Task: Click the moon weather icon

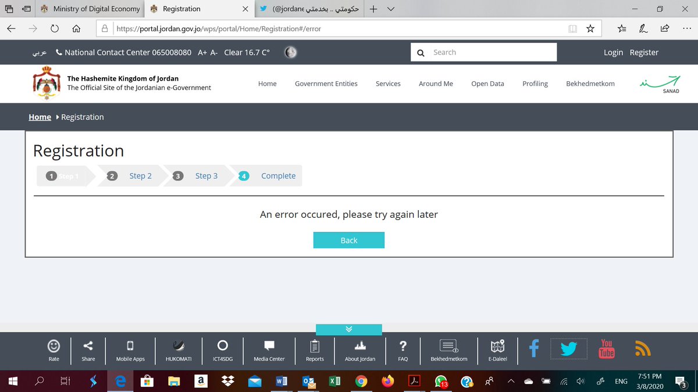Action: pyautogui.click(x=291, y=52)
